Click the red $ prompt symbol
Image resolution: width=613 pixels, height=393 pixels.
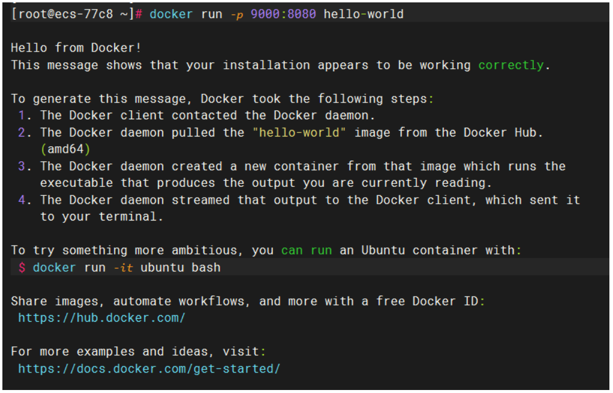point(22,268)
